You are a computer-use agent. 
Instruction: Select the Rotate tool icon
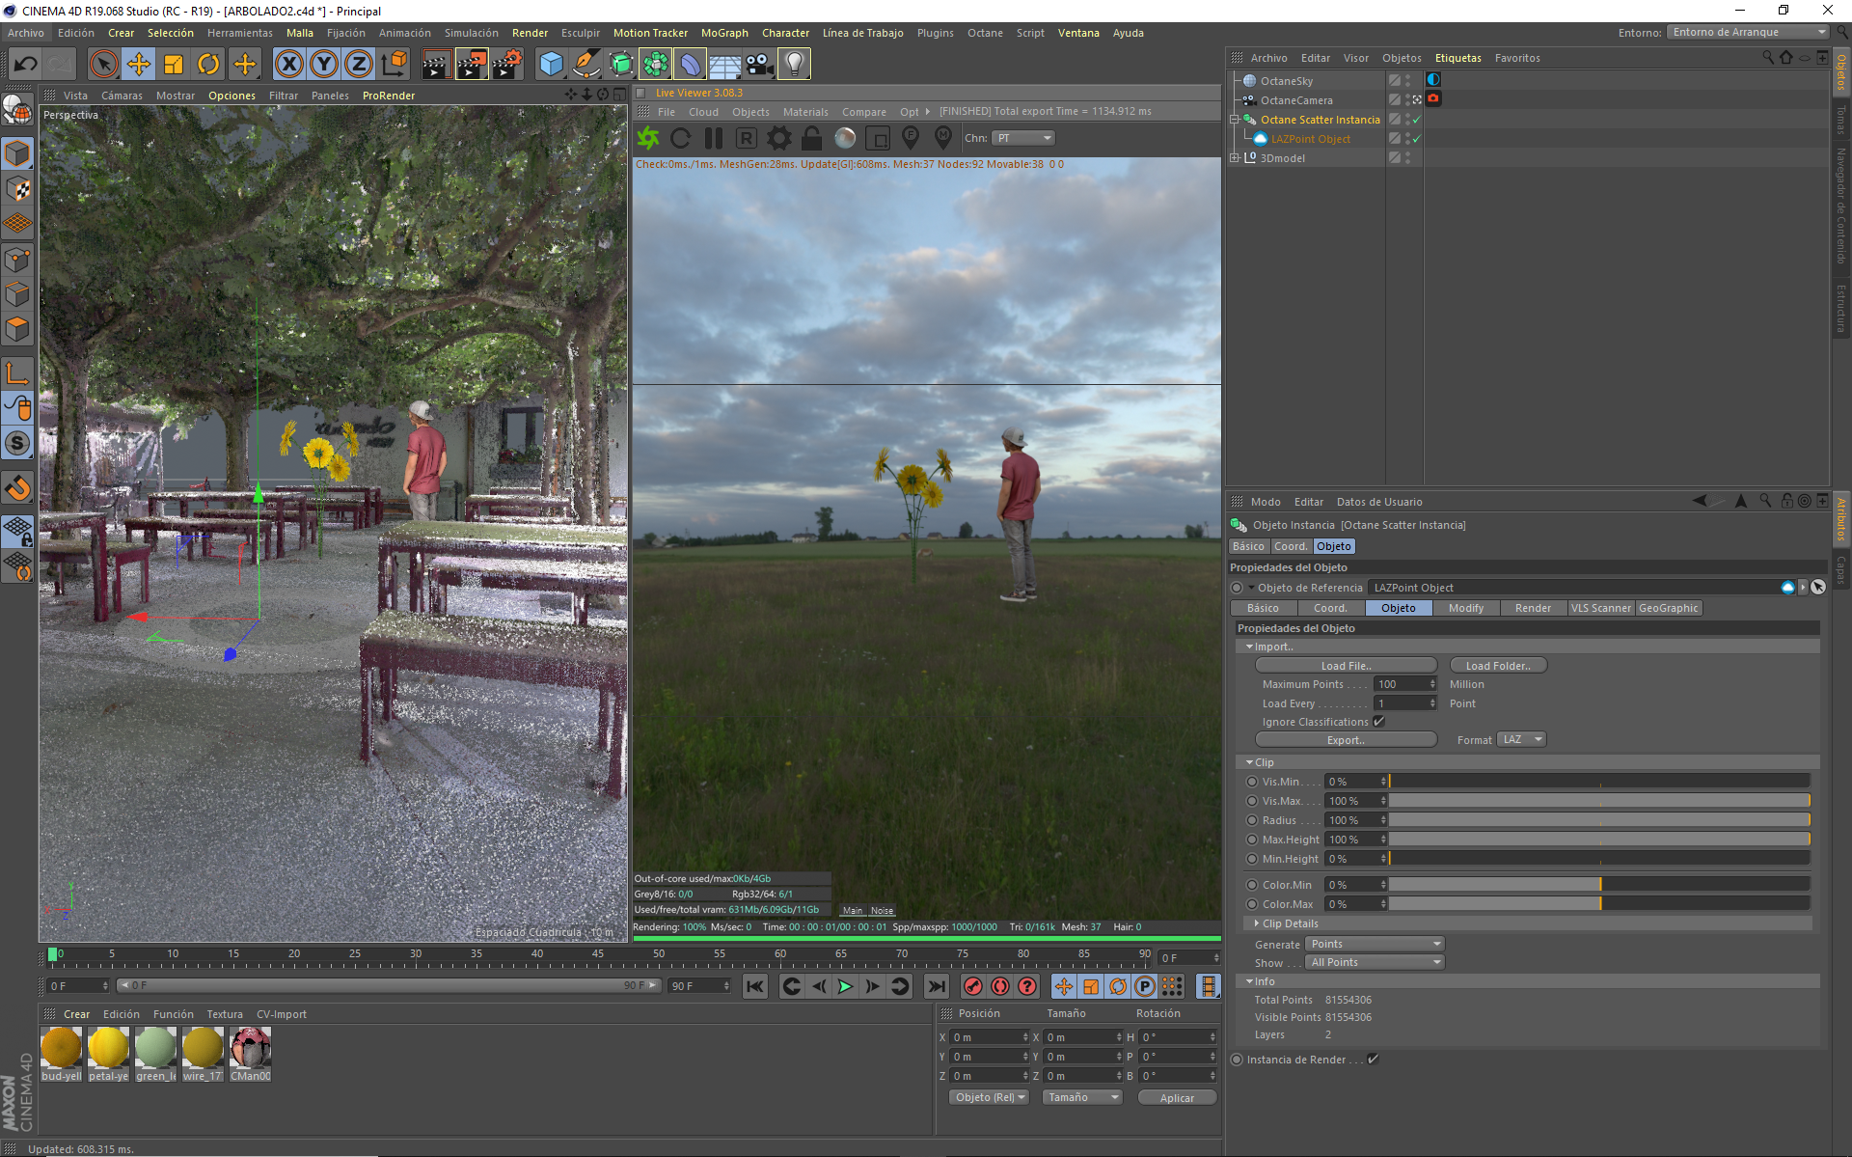[x=208, y=65]
